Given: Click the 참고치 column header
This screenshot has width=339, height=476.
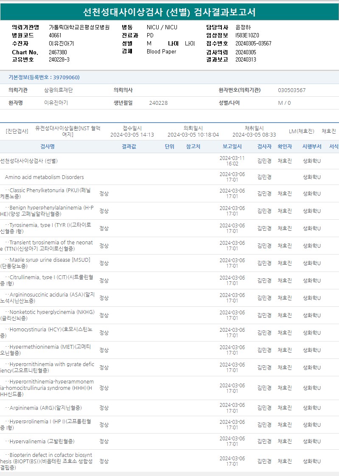Looking at the screenshot, I should point(193,146).
